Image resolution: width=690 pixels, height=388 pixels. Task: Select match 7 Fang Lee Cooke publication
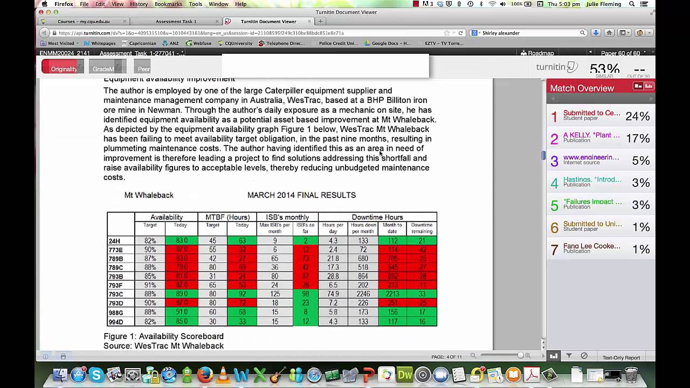[x=601, y=248]
